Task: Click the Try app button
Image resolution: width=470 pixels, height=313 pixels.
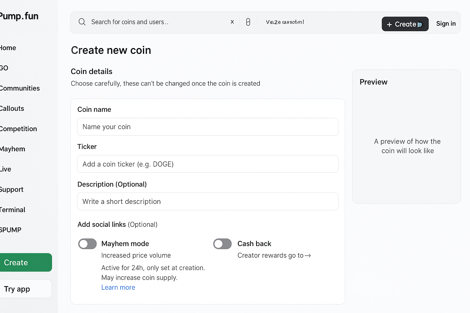Action: pyautogui.click(x=26, y=289)
